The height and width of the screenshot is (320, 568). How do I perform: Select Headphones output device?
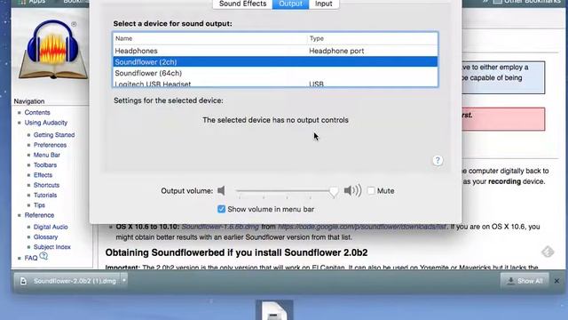[275, 51]
